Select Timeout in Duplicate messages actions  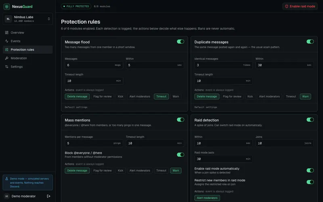[x=291, y=97]
